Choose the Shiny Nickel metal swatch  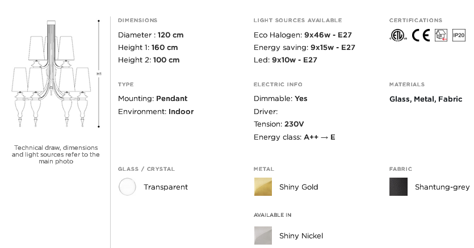click(263, 236)
